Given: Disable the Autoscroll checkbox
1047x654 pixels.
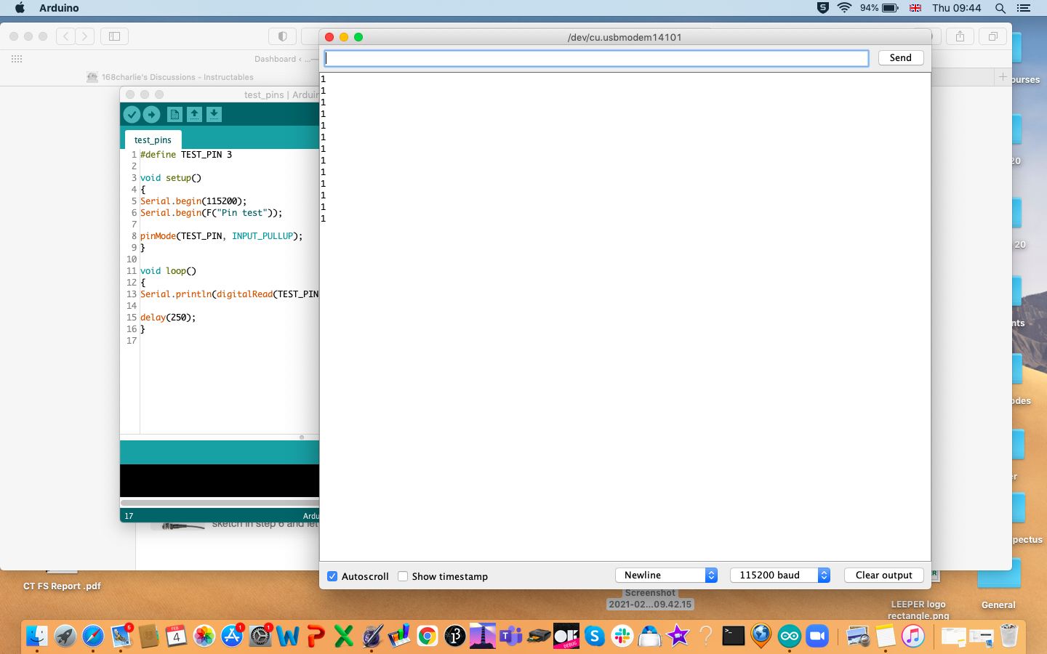Looking at the screenshot, I should (332, 576).
